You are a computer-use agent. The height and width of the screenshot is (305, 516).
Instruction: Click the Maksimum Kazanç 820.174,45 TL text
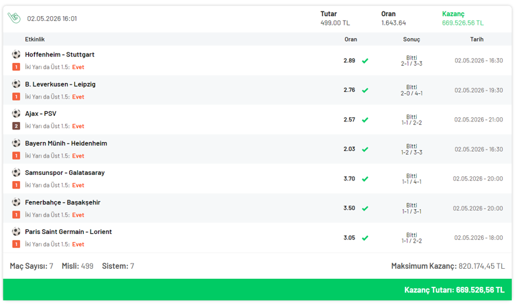click(x=448, y=266)
